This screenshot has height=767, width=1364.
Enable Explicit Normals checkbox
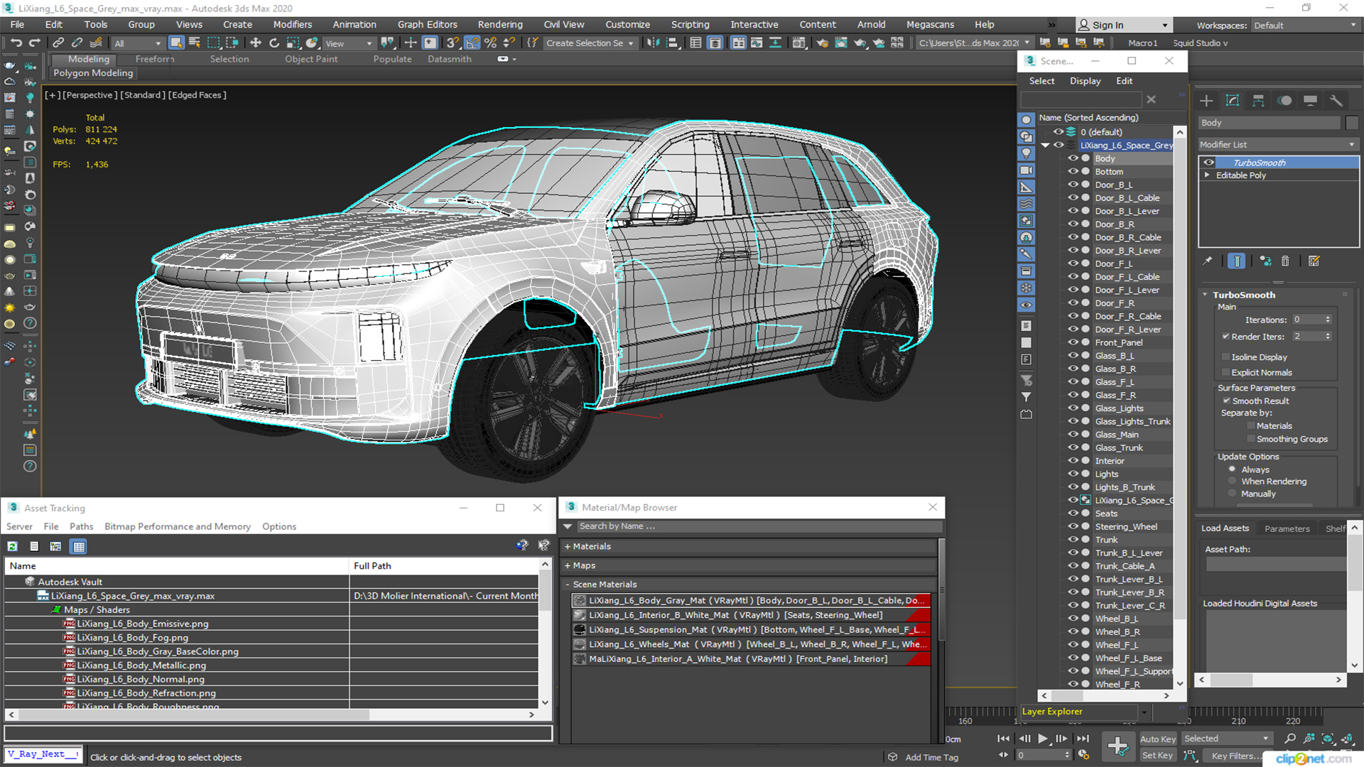coord(1225,372)
